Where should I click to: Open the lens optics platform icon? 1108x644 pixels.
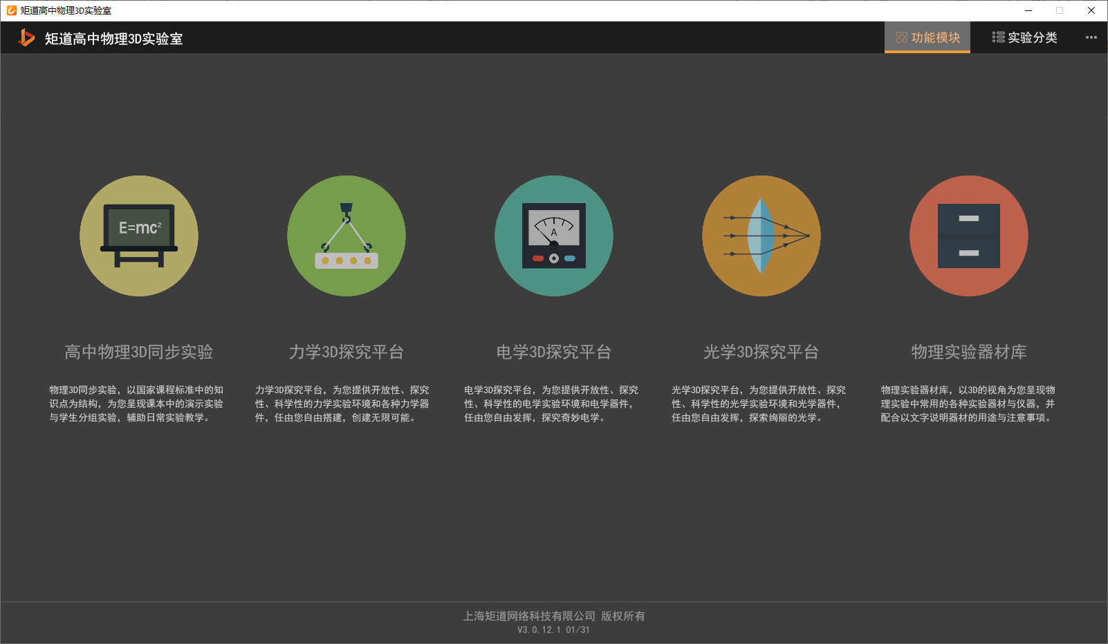[761, 236]
